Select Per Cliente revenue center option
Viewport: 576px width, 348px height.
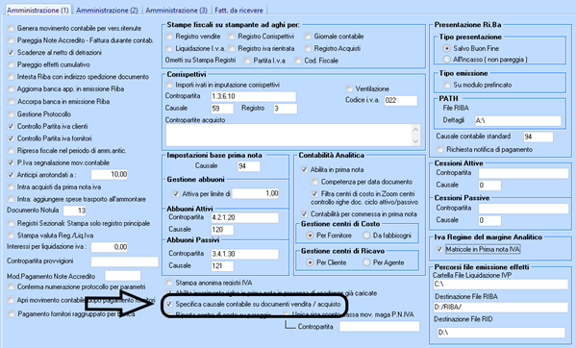310,262
